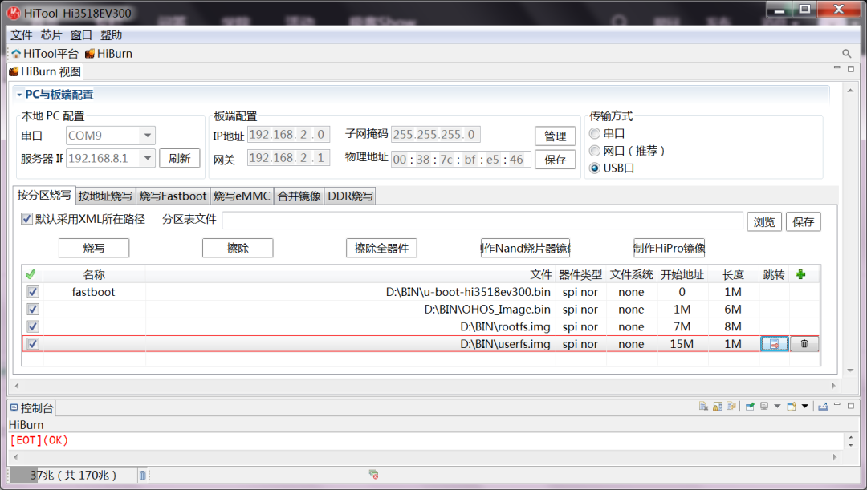Click the console export arrow icon

click(823, 406)
